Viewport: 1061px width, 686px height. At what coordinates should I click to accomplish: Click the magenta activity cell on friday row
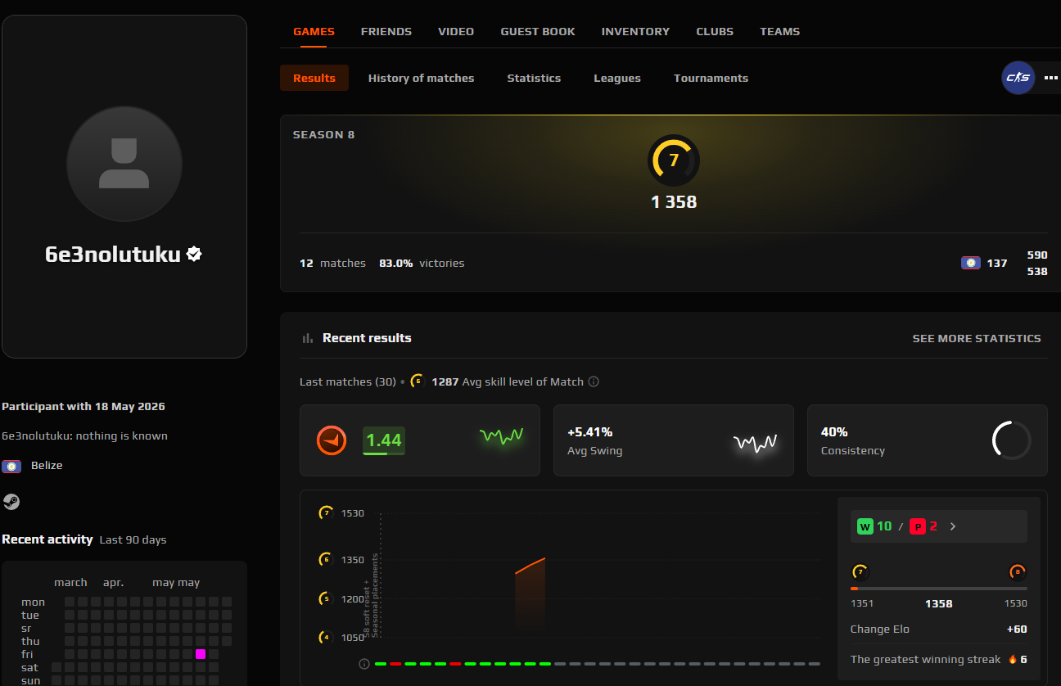[x=201, y=654]
